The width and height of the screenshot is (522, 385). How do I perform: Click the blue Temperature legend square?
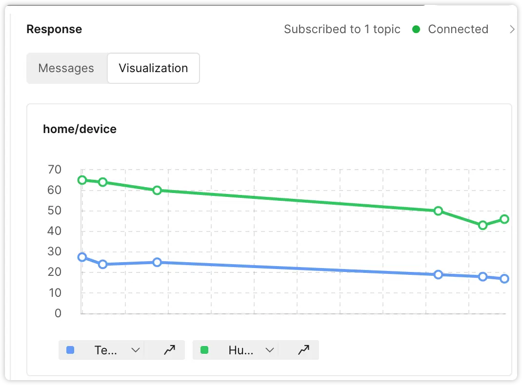click(70, 349)
